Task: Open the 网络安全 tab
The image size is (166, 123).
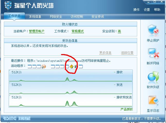Action: pos(56,17)
